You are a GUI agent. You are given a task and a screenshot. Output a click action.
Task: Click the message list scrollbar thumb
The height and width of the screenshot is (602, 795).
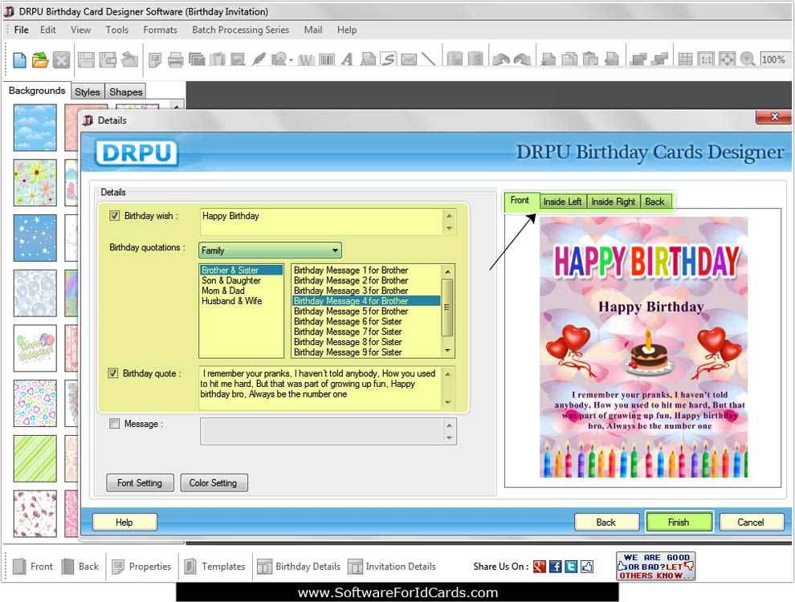[x=447, y=307]
